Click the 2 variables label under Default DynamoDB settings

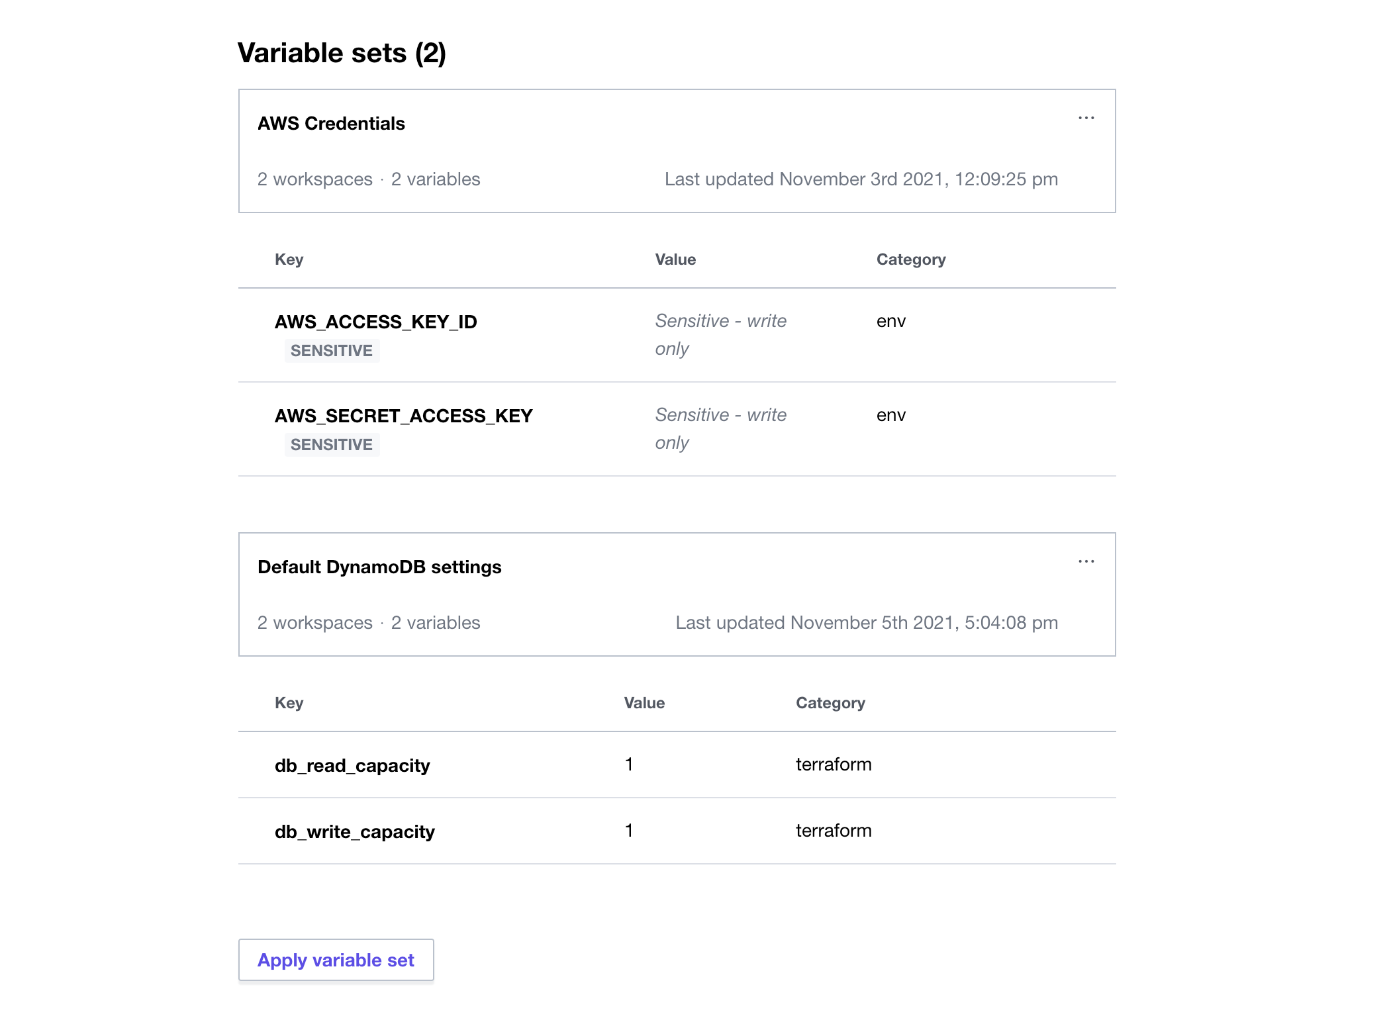[436, 622]
